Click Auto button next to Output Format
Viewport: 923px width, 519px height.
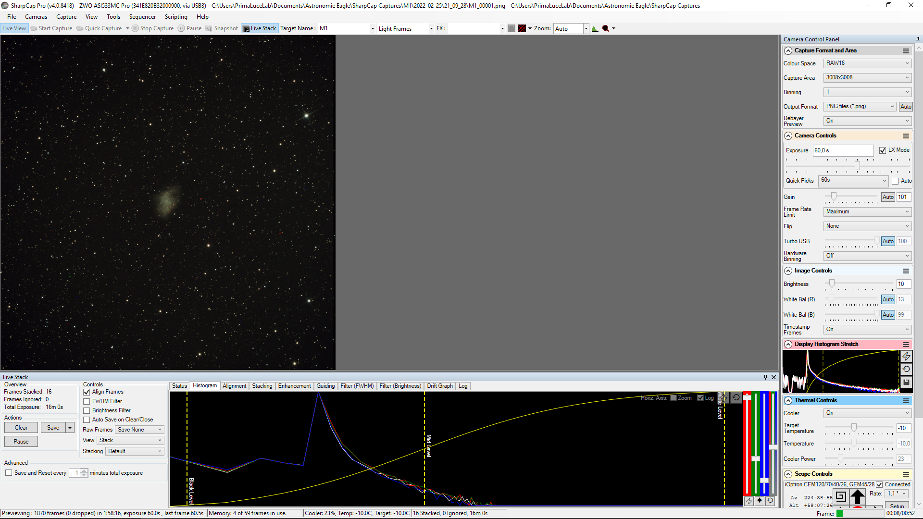click(906, 107)
